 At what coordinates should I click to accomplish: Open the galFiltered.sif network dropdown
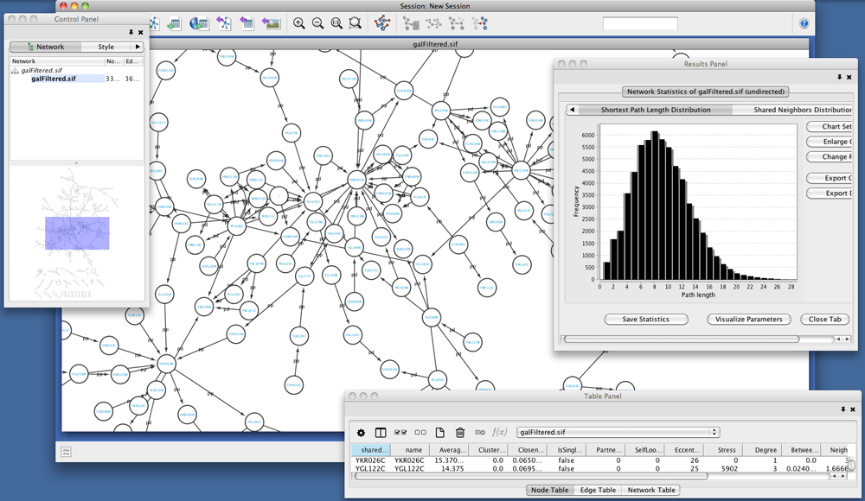point(618,432)
